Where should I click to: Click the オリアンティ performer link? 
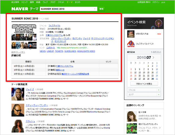[x=77, y=38]
